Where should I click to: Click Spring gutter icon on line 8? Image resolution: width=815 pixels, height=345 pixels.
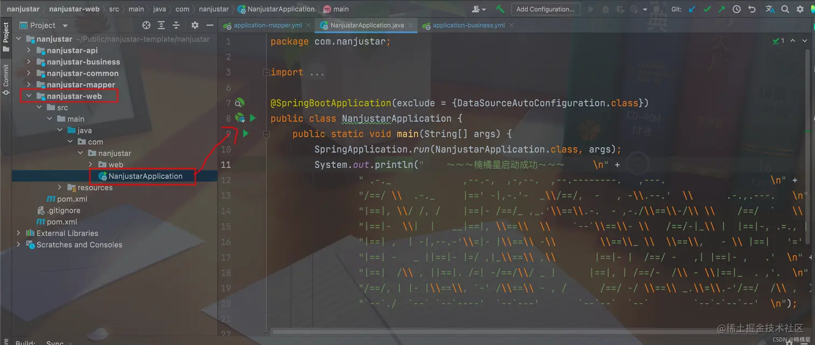coord(240,118)
